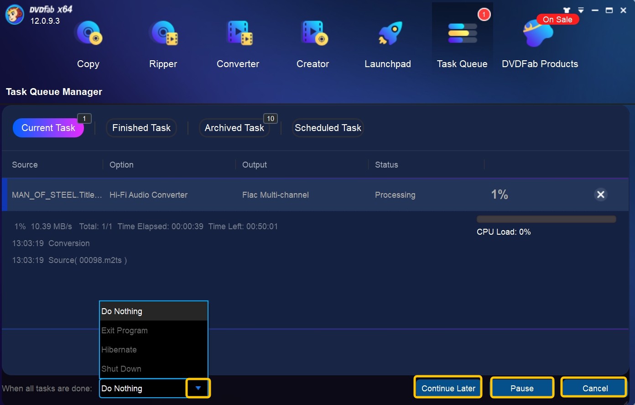Click the Task Queue Manager heading
The height and width of the screenshot is (405, 635).
[x=54, y=92]
